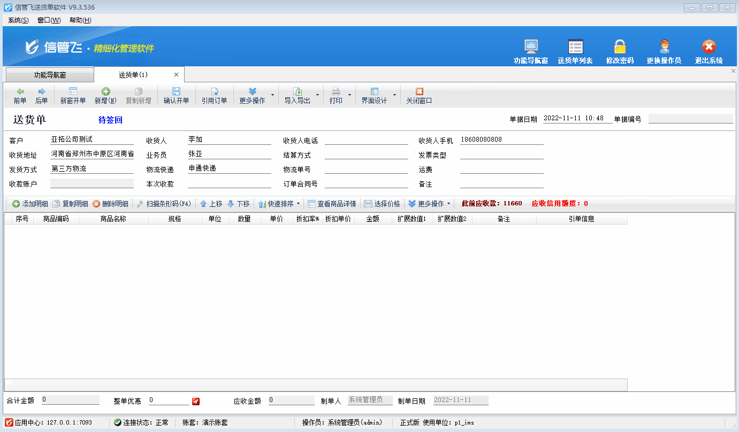739x432 pixels.
Task: Switch to the 功能导航窗 tab
Action: (x=49, y=75)
